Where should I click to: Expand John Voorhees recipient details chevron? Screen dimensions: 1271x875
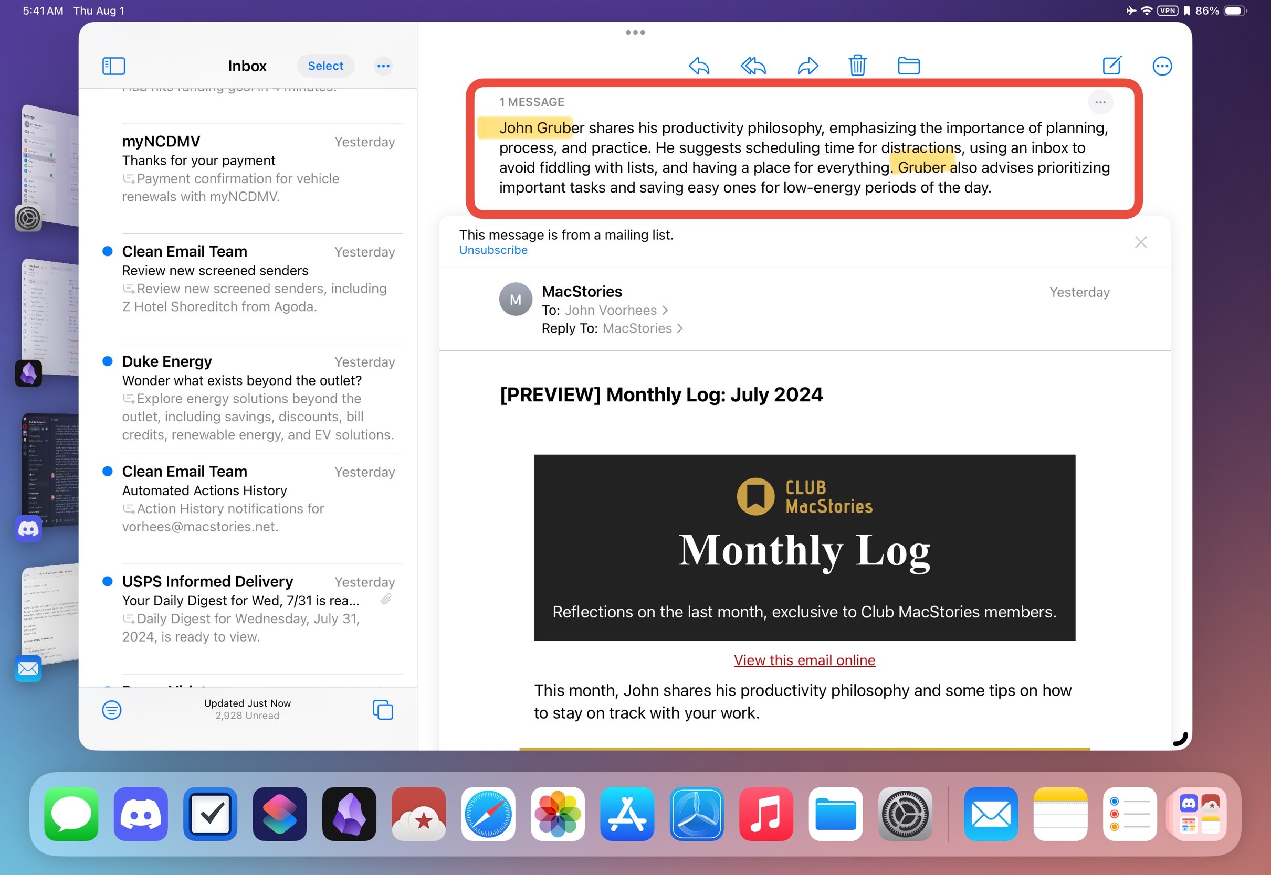(x=665, y=311)
